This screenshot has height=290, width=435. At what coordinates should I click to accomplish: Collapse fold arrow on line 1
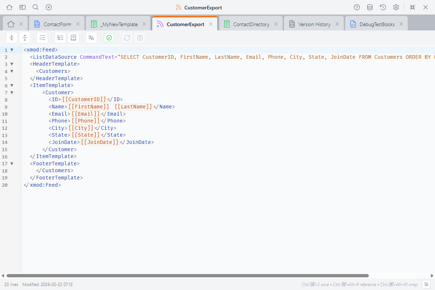12,50
